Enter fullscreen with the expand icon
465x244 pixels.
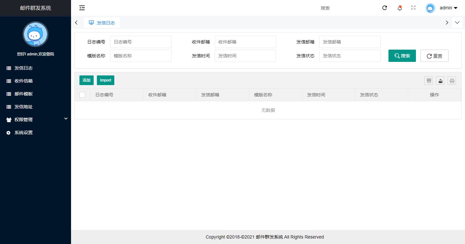413,8
